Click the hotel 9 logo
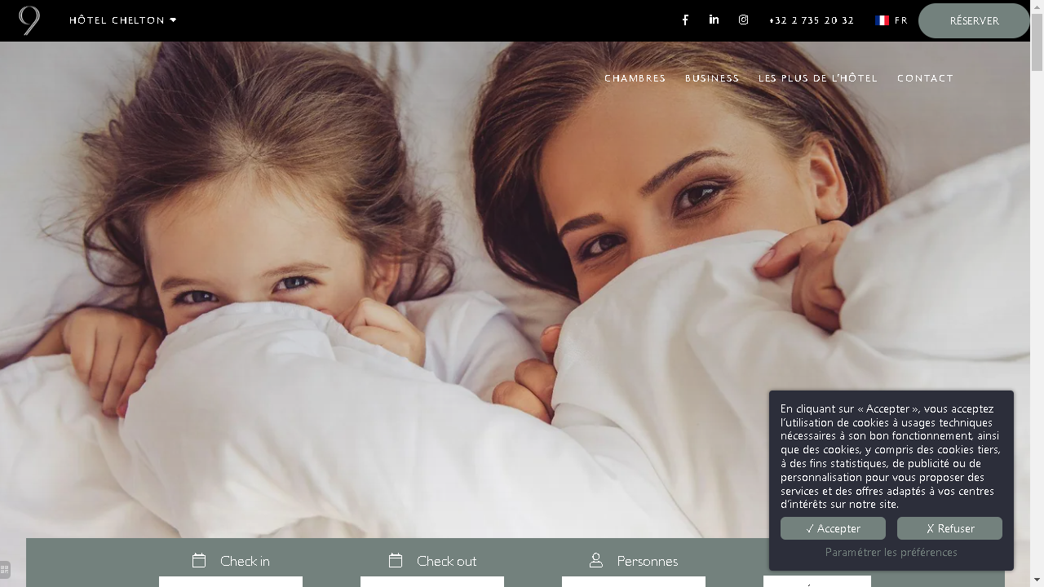This screenshot has height=587, width=1044. [29, 20]
